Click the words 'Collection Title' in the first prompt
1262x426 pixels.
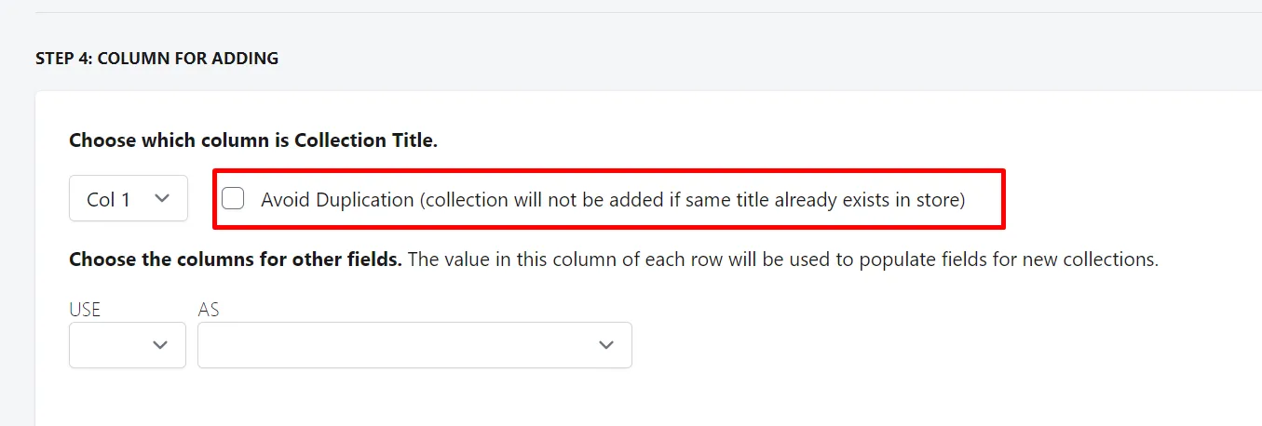pos(363,141)
